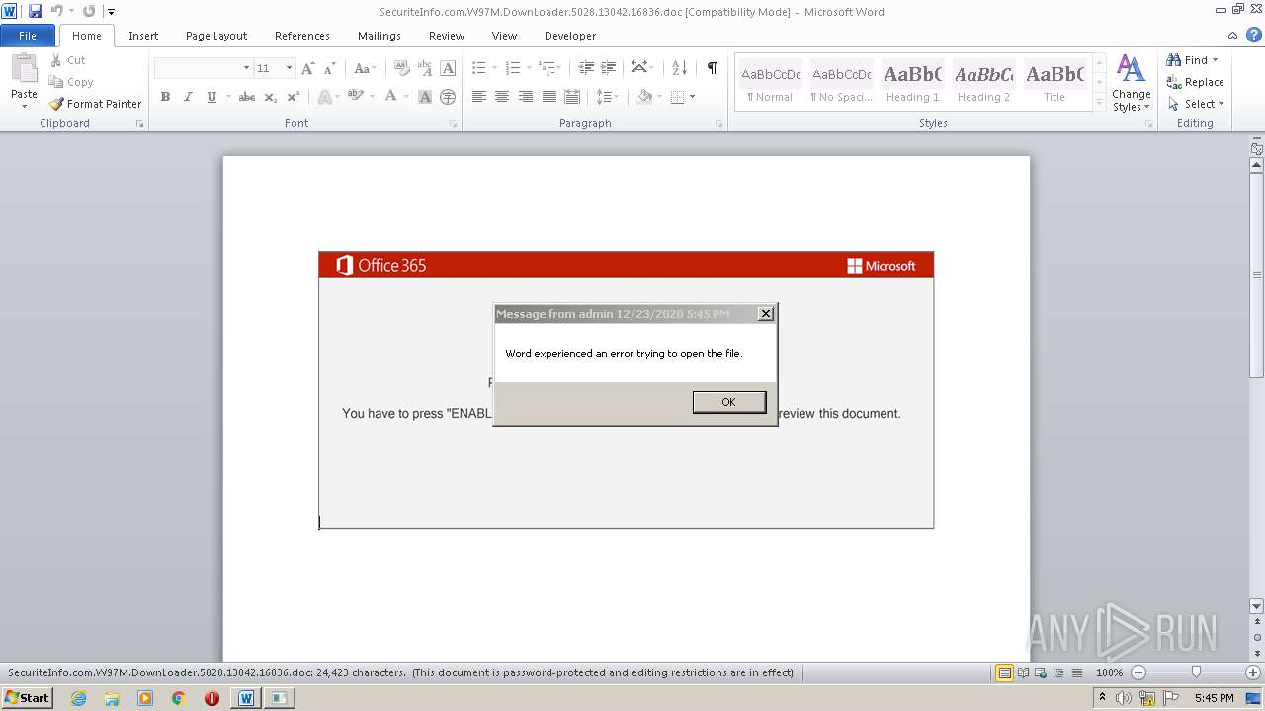The image size is (1265, 711).
Task: Open the font name combo box
Action: pos(204,68)
